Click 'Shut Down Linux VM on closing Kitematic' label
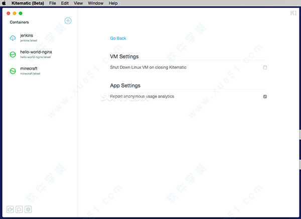Viewport: 301px width, 219px height. (148, 67)
